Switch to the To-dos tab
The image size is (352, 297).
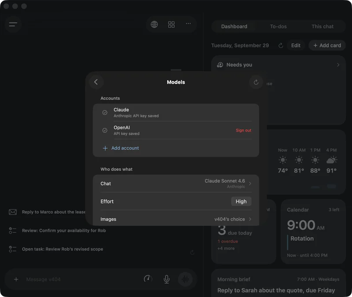coord(279,26)
